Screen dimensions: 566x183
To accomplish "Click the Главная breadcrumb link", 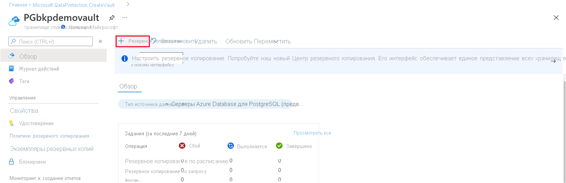I will click(x=18, y=5).
